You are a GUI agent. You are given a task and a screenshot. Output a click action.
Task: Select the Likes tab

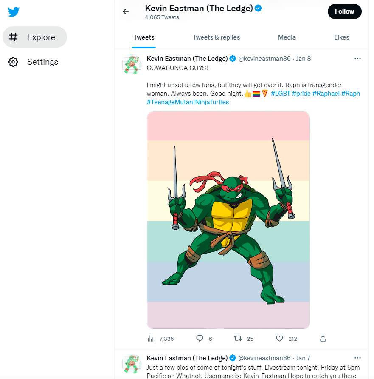click(x=341, y=37)
